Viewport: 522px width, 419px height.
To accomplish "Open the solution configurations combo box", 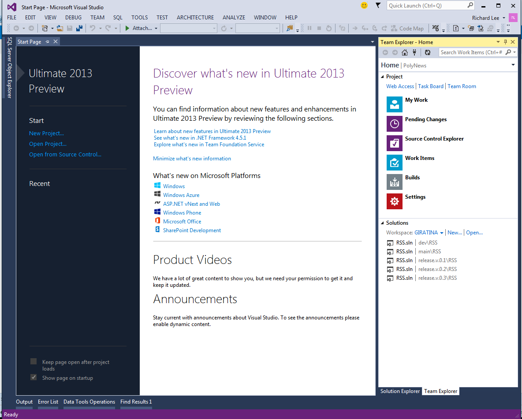I will (188, 28).
